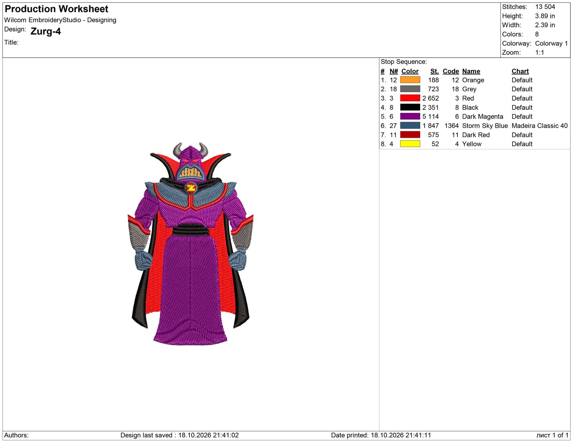Click the Dark Magenta color swatch
The height and width of the screenshot is (441, 573).
click(x=410, y=116)
